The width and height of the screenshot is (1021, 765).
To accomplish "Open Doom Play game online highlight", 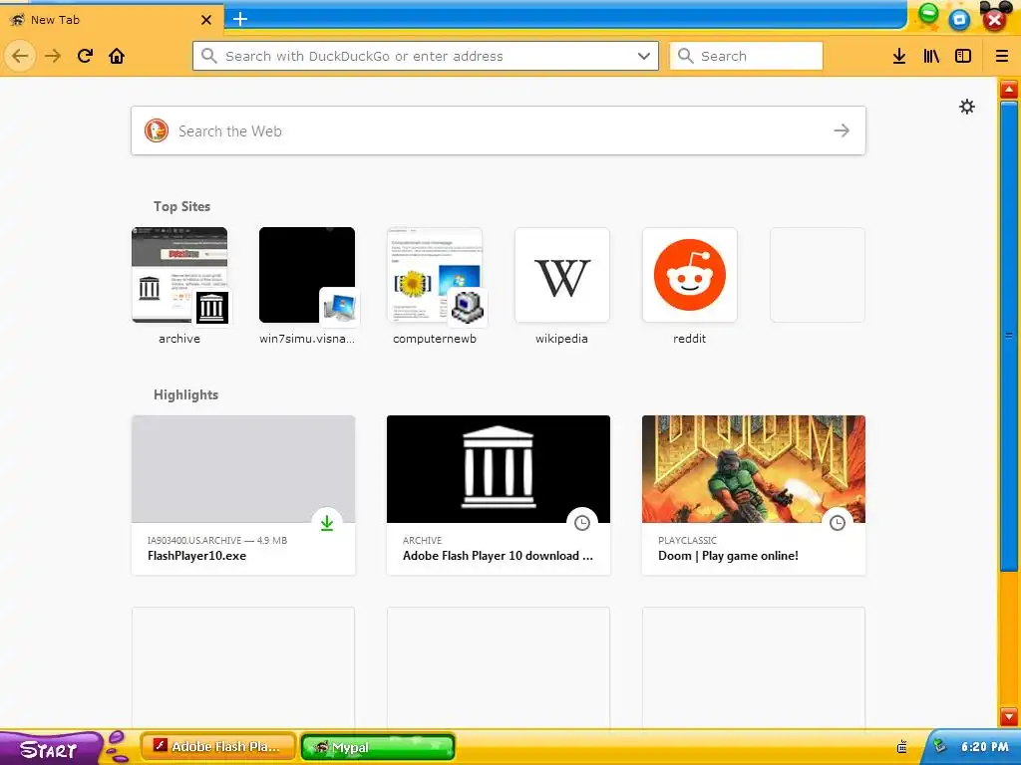I will [x=754, y=495].
